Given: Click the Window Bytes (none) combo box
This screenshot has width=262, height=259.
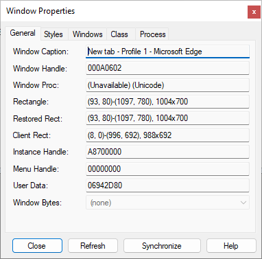Looking at the screenshot, I should pyautogui.click(x=167, y=203).
